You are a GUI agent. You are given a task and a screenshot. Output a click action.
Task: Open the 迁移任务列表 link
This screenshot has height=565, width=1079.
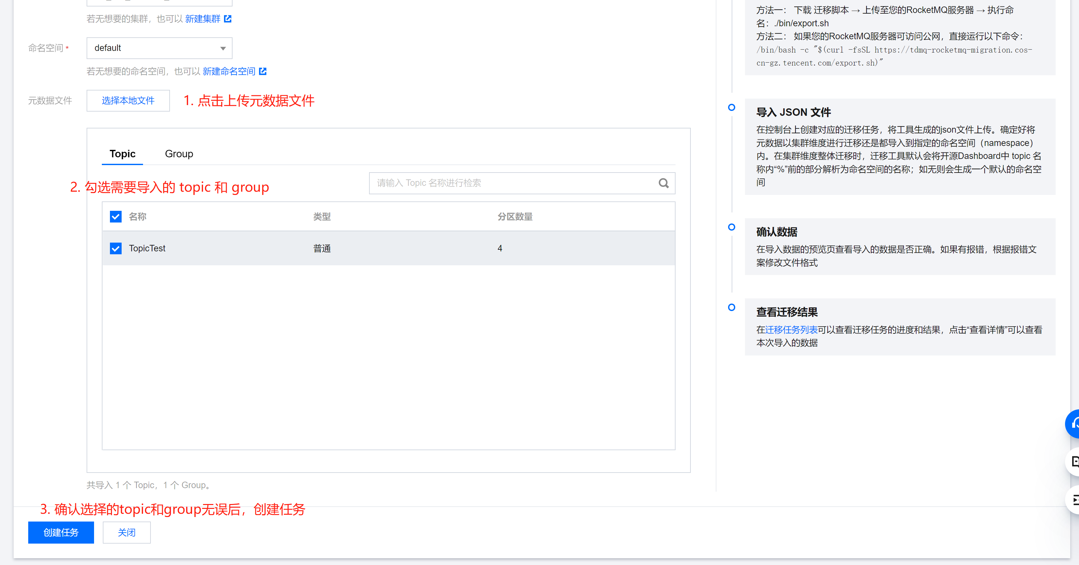(791, 330)
